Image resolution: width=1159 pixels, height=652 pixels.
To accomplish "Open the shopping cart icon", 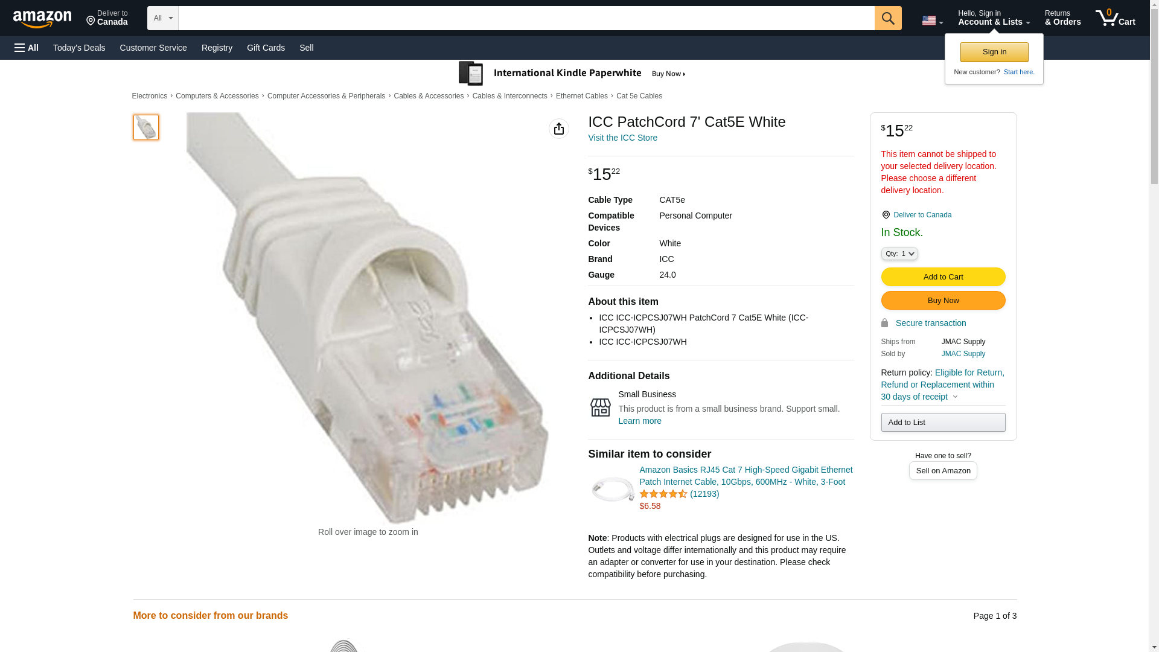I will click(x=1115, y=18).
